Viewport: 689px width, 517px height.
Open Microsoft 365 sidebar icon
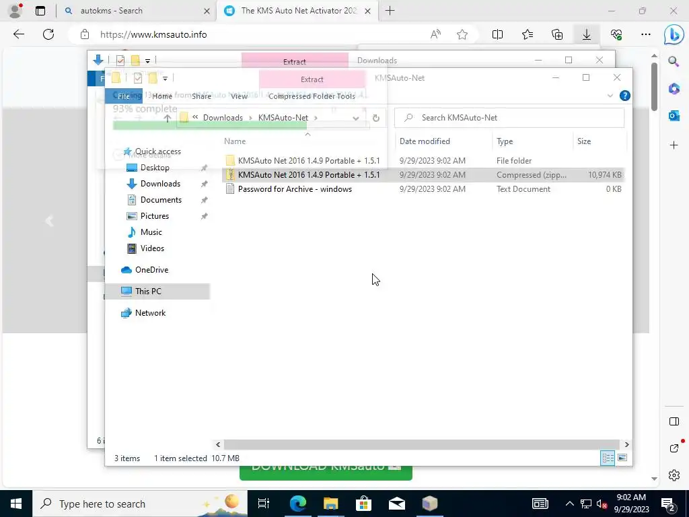(x=674, y=88)
